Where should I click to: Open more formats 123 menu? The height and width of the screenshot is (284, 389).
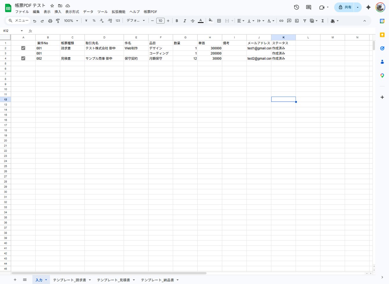click(118, 21)
